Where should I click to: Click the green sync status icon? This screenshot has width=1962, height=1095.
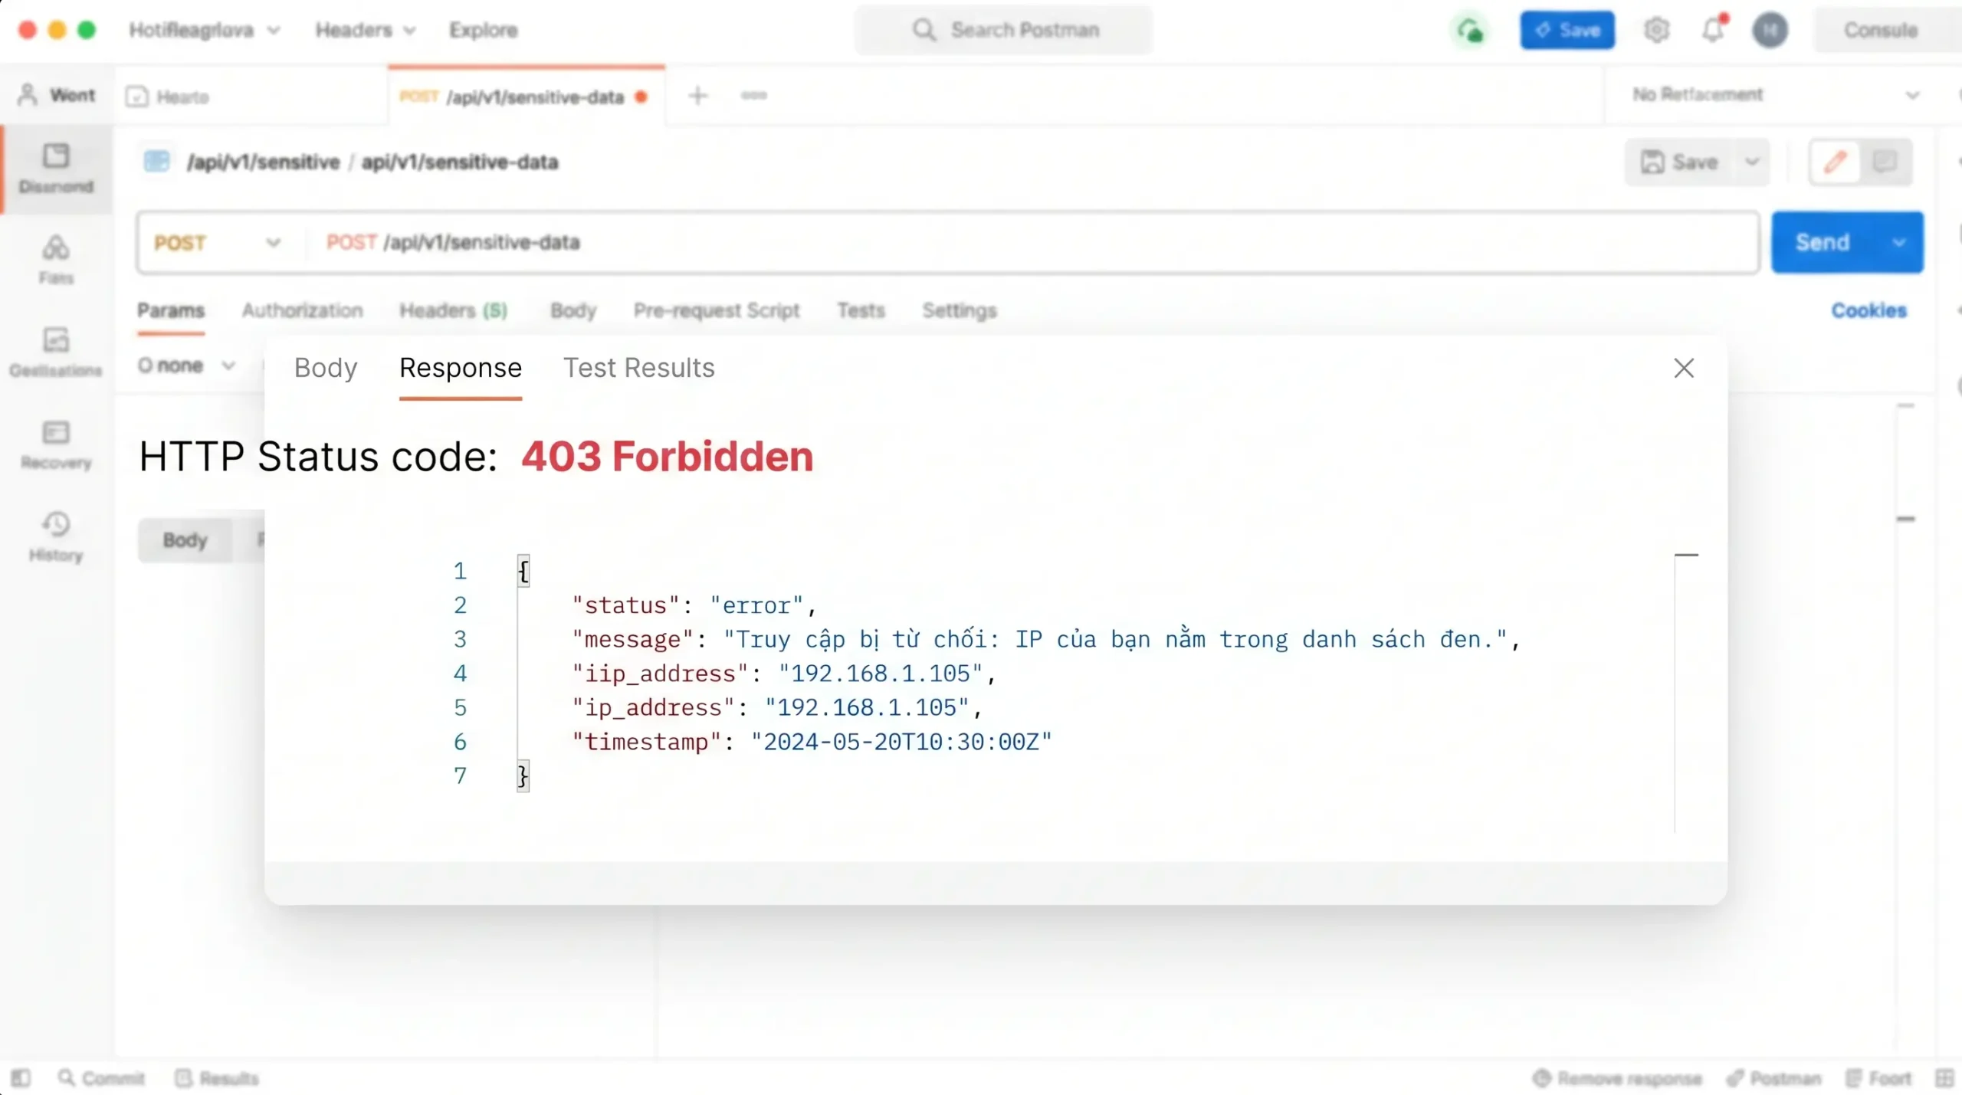1470,31
